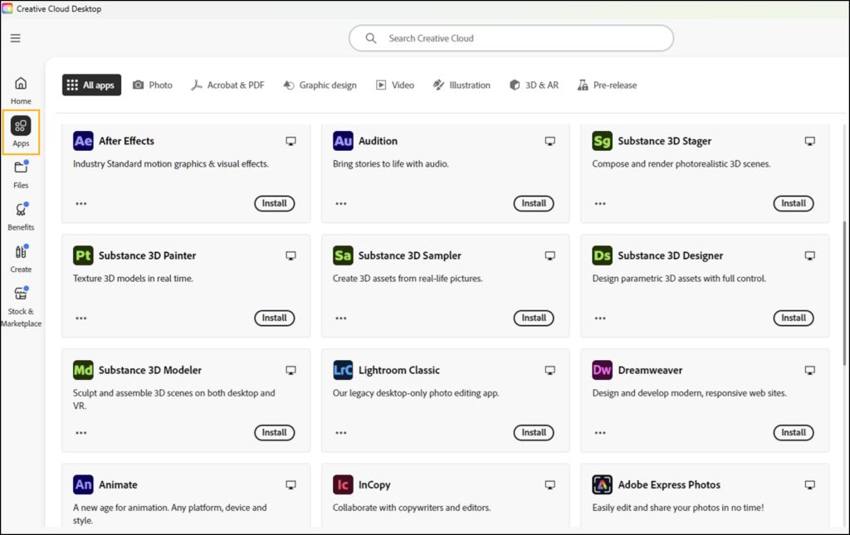The width and height of the screenshot is (850, 535).
Task: Open more options for After Effects
Action: (81, 203)
